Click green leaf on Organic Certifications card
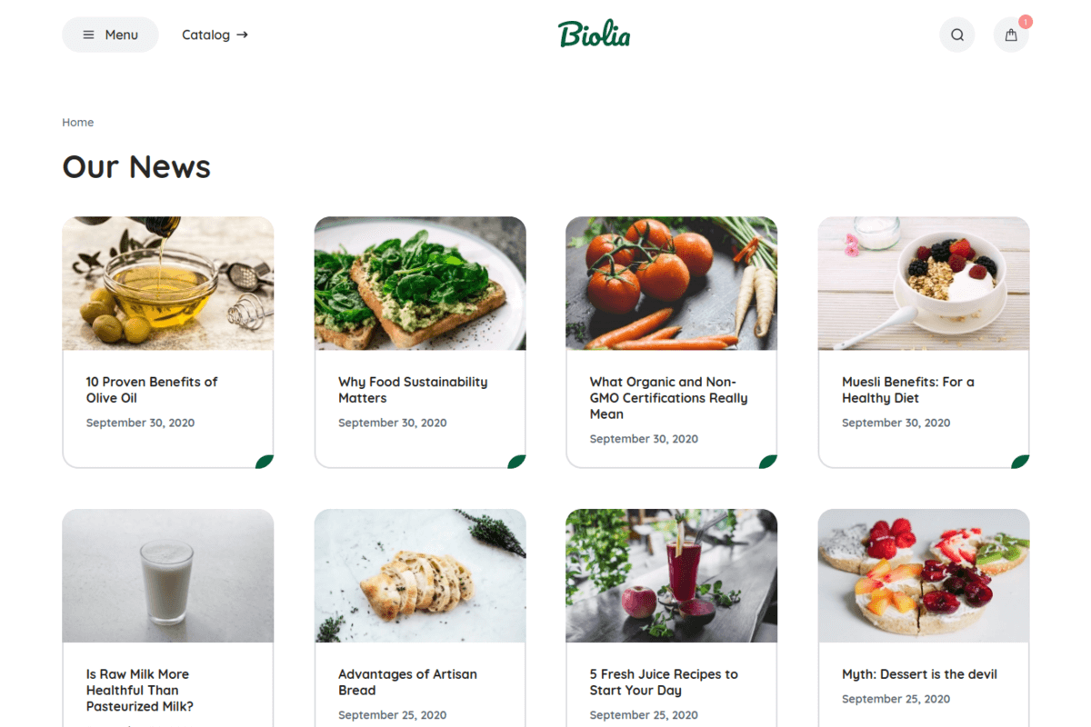Image resolution: width=1091 pixels, height=727 pixels. pyautogui.click(x=768, y=462)
